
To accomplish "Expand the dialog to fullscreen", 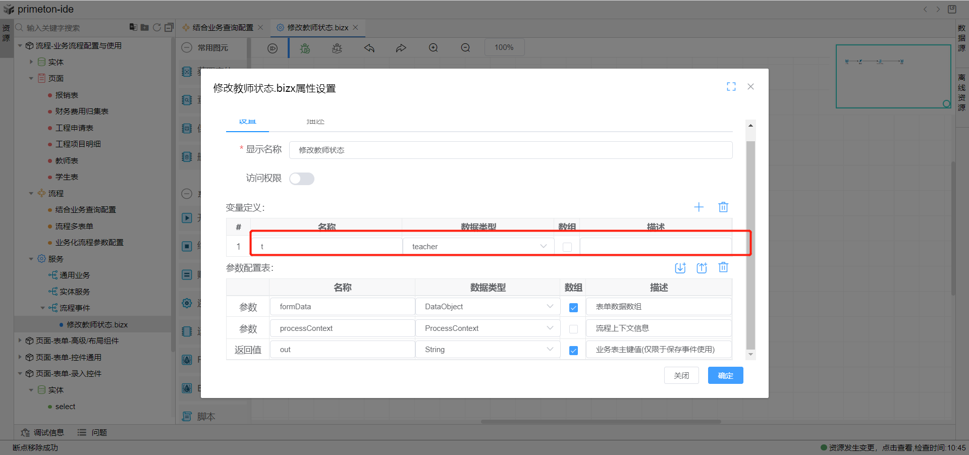I will (731, 87).
